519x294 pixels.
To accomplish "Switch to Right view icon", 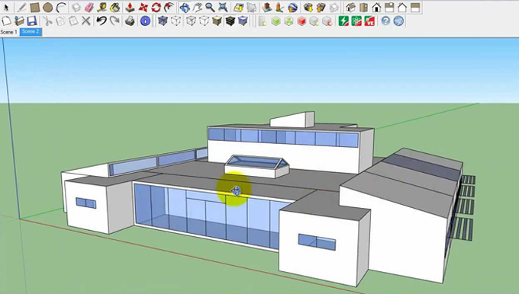I will coord(389,8).
